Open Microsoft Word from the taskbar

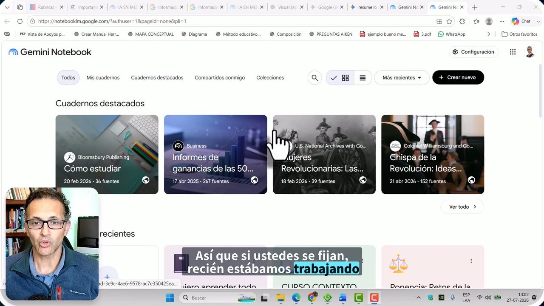coord(343,298)
